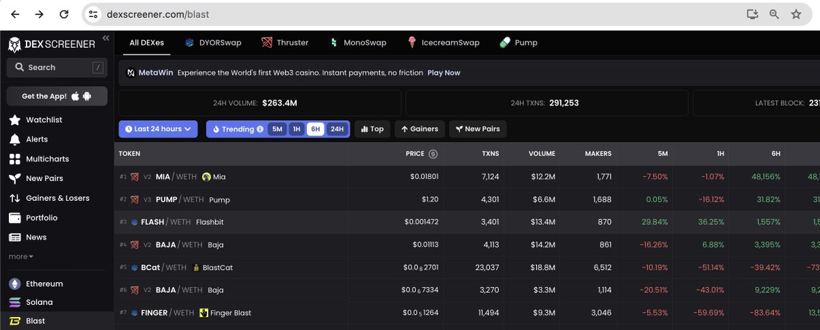
Task: Switch to the IcecreamSwap tab
Action: (443, 42)
